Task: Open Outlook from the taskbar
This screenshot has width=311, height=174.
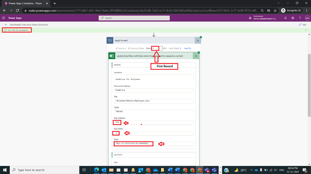Action: 104,170
